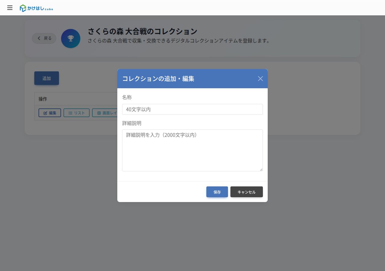Focus the 名称 input field

click(192, 109)
